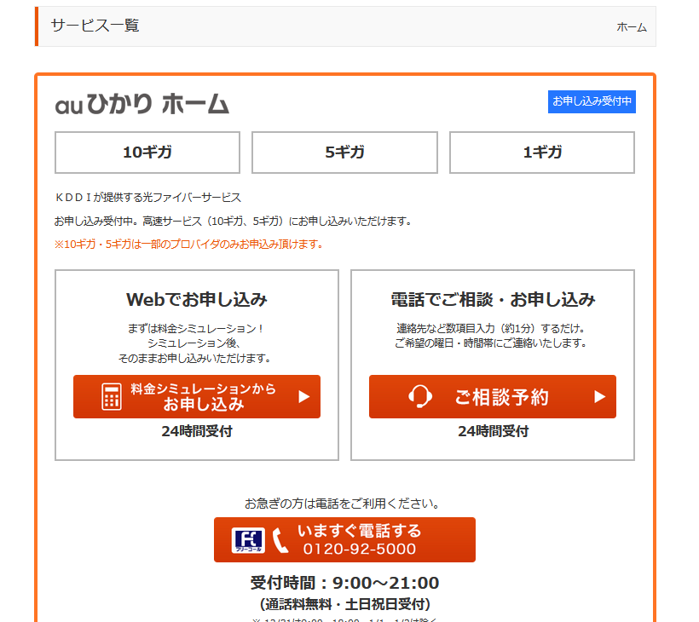Screen dimensions: 699x622
Task: Select the 10ギガ plan tab
Action: [147, 153]
